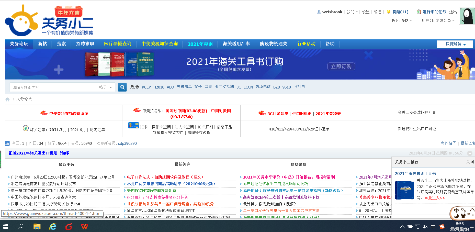Click the IC card icon
This screenshot has width=475, height=232.
pyautogui.click(x=133, y=125)
